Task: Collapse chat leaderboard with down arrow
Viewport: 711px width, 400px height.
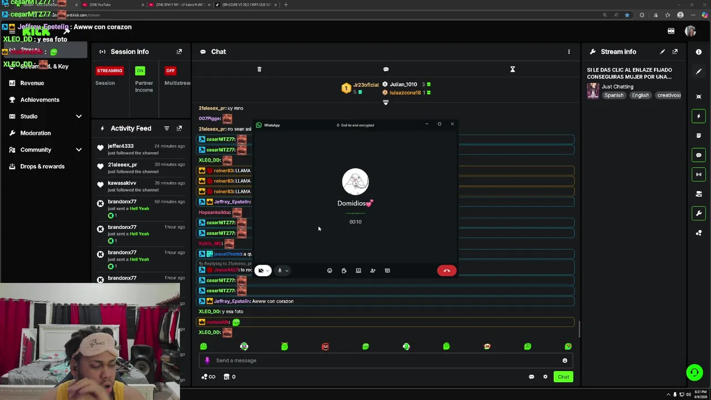Action: [385, 103]
